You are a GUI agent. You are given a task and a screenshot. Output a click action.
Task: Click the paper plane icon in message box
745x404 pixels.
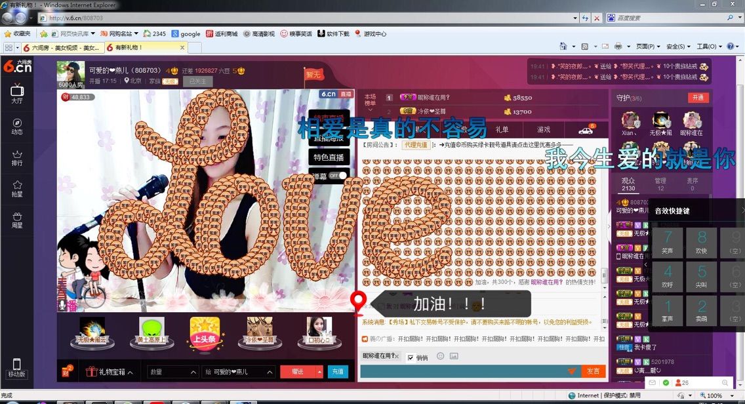pos(572,371)
